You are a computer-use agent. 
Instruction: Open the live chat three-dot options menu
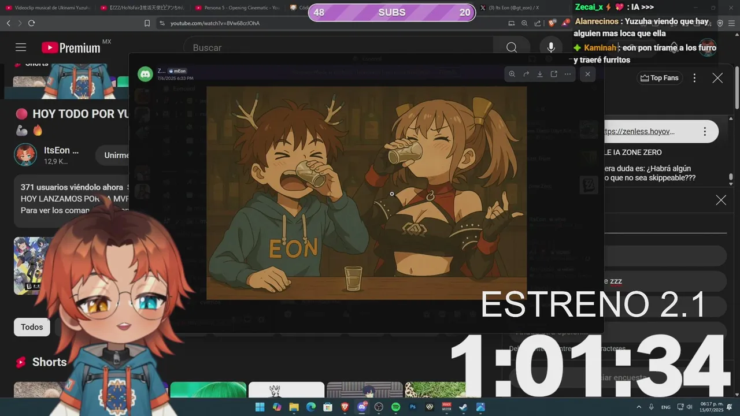coord(694,78)
